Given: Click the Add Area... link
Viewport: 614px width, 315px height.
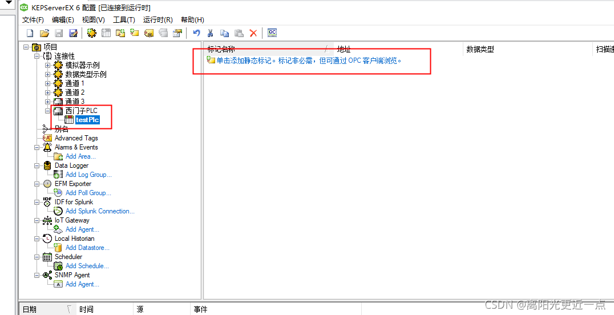Looking at the screenshot, I should click(80, 156).
